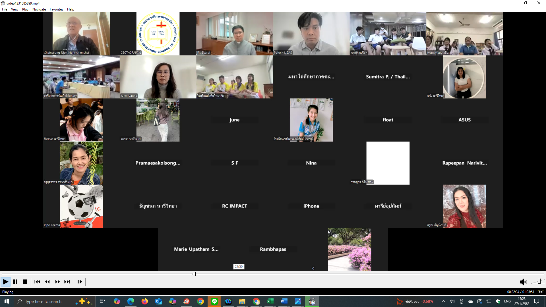Open clock showing 15:23 date
This screenshot has height=307, width=546.
tap(522, 301)
